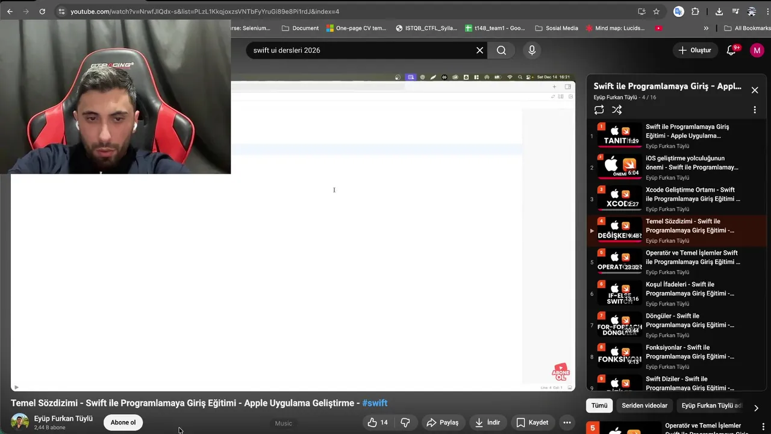The image size is (771, 434).
Task: Open the Chrome three-dot menu
Action: tap(767, 11)
